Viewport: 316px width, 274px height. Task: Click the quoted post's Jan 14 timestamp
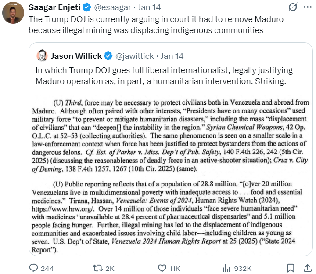pos(172,56)
